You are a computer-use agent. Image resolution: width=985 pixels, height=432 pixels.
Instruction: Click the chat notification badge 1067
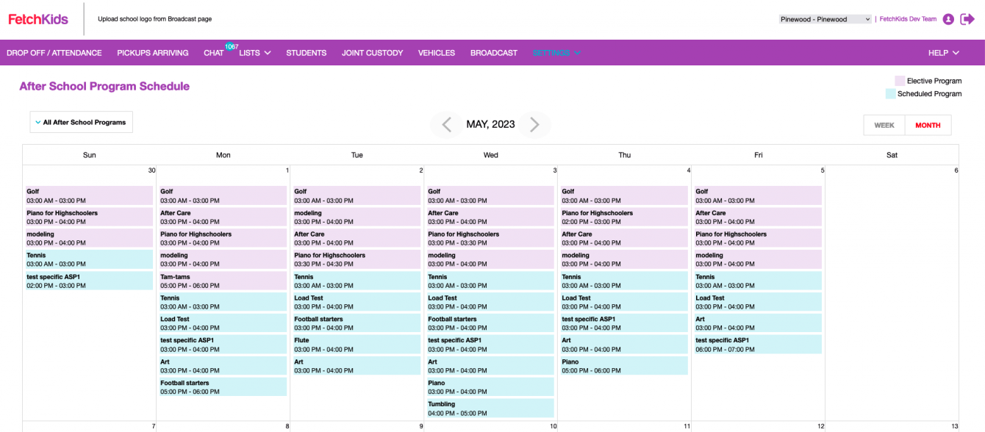click(232, 46)
